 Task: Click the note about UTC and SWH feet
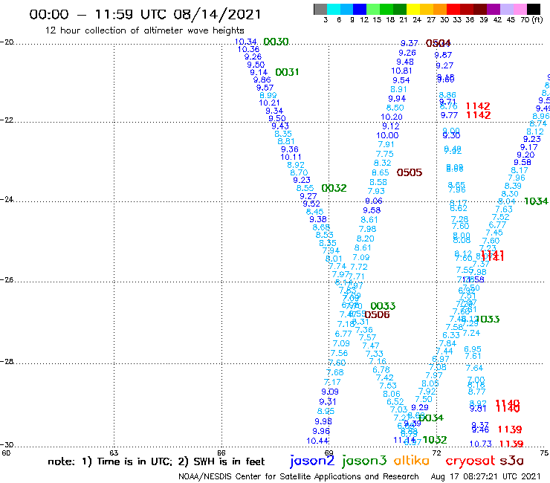156,461
